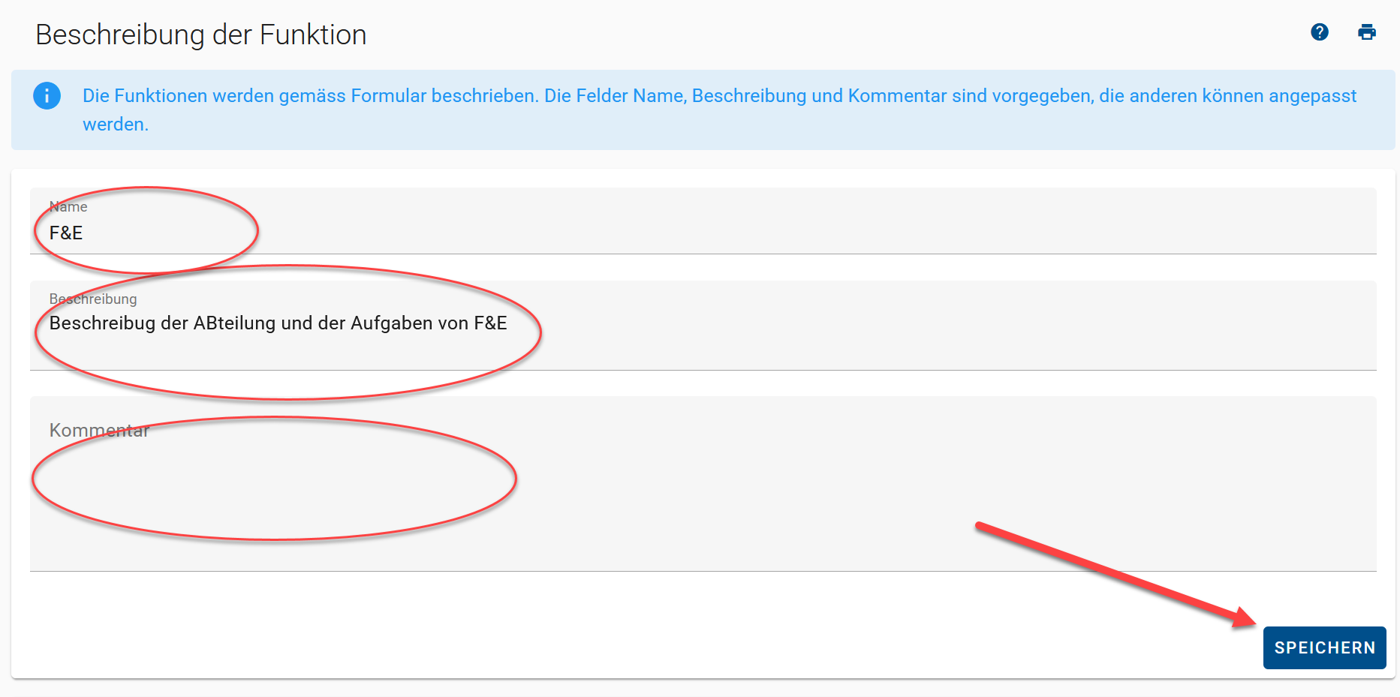Click into the empty Kommentar text area
Screen dimensions: 1400x697
point(703,484)
